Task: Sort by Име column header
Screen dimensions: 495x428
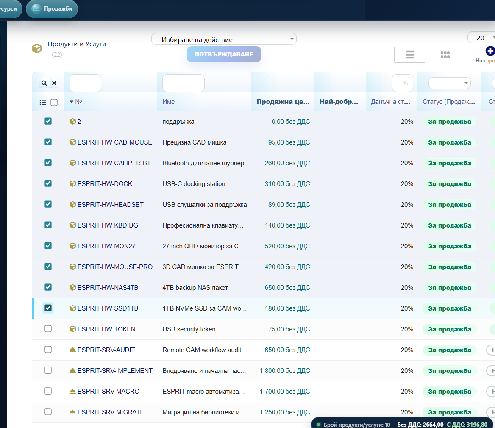Action: [x=169, y=102]
